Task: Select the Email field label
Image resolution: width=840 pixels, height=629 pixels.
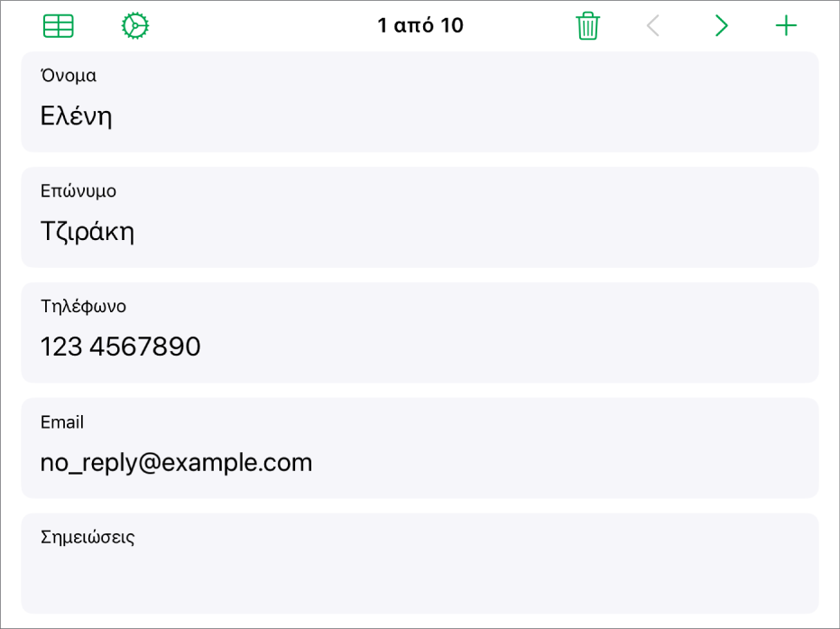Action: point(62,422)
